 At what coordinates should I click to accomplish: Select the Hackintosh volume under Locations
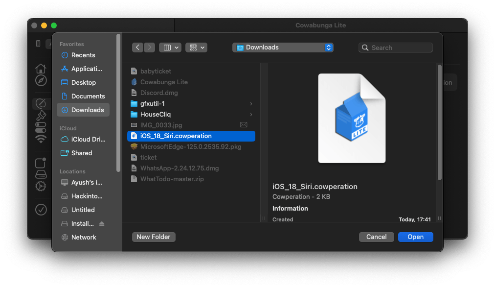(83, 196)
